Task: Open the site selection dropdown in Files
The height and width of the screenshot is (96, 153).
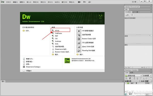Action: [x=133, y=76]
